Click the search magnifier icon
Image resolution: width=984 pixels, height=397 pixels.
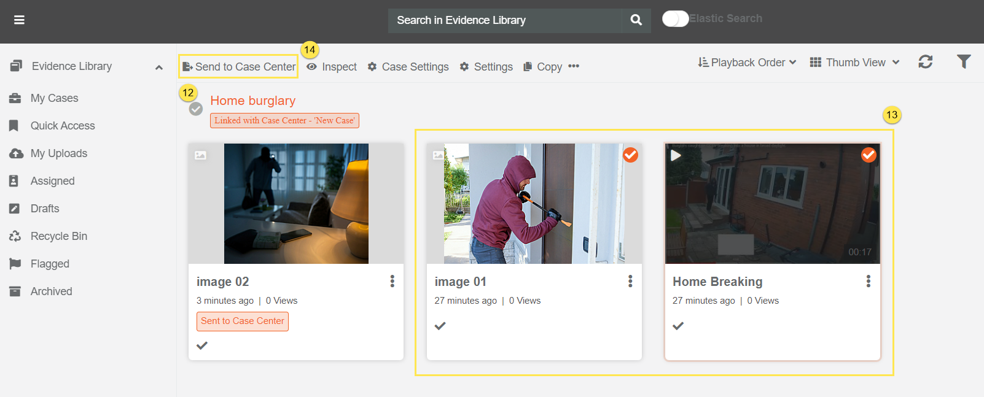click(x=636, y=20)
